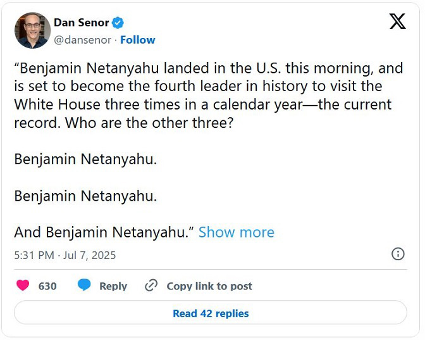This screenshot has width=425, height=340.
Task: Click the blue reply speech bubble icon
Action: pos(84,286)
